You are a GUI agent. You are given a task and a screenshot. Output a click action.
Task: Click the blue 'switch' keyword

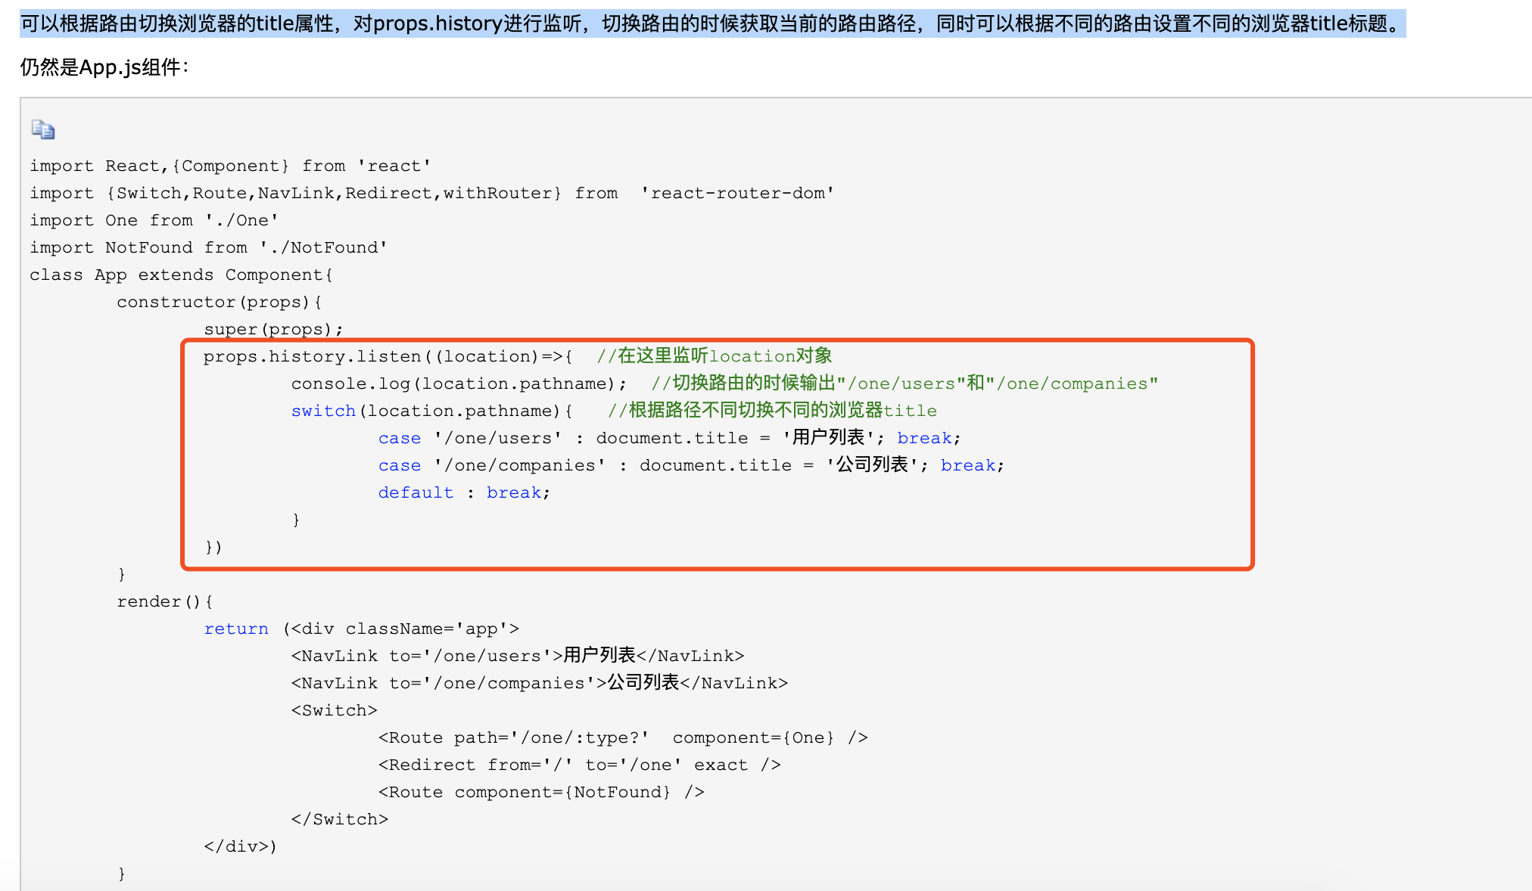[x=323, y=411]
